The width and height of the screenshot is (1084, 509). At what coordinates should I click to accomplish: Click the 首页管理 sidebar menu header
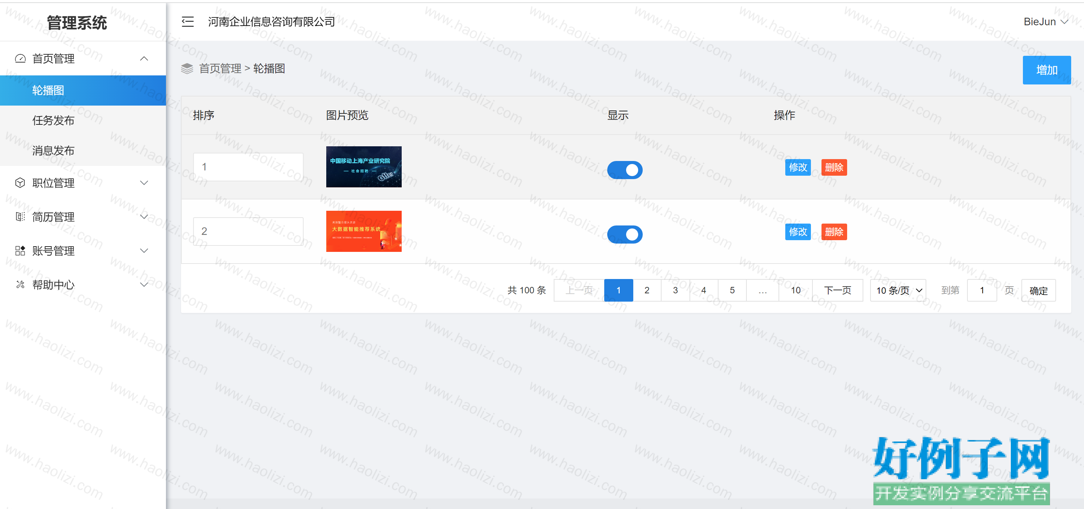[83, 58]
